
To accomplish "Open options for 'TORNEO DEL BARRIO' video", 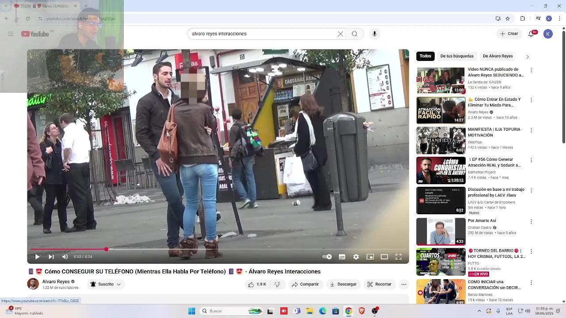I will point(531,252).
